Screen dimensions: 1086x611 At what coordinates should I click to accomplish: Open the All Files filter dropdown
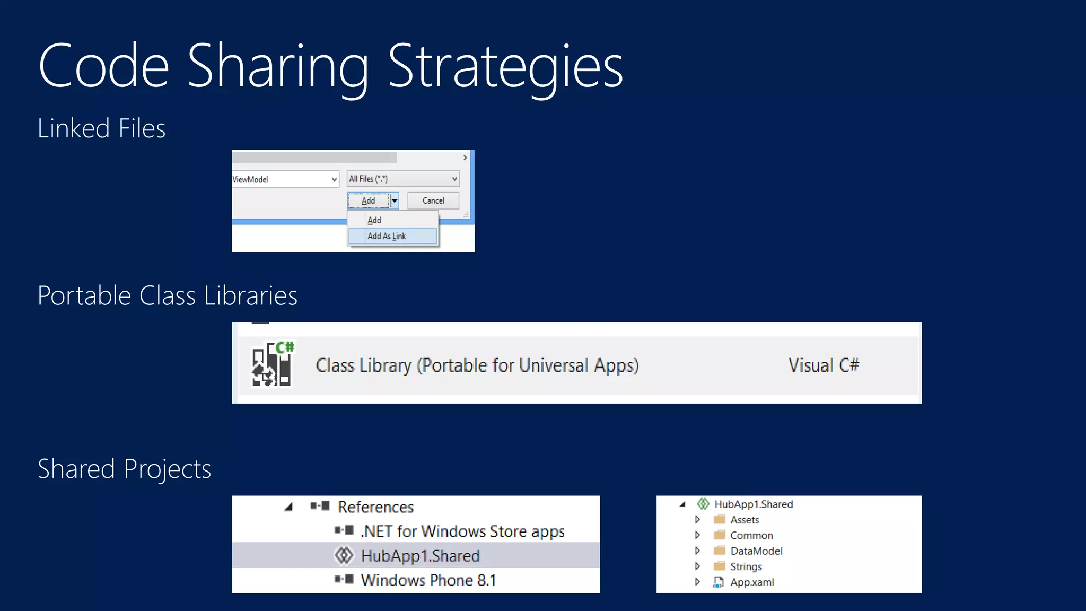click(454, 179)
